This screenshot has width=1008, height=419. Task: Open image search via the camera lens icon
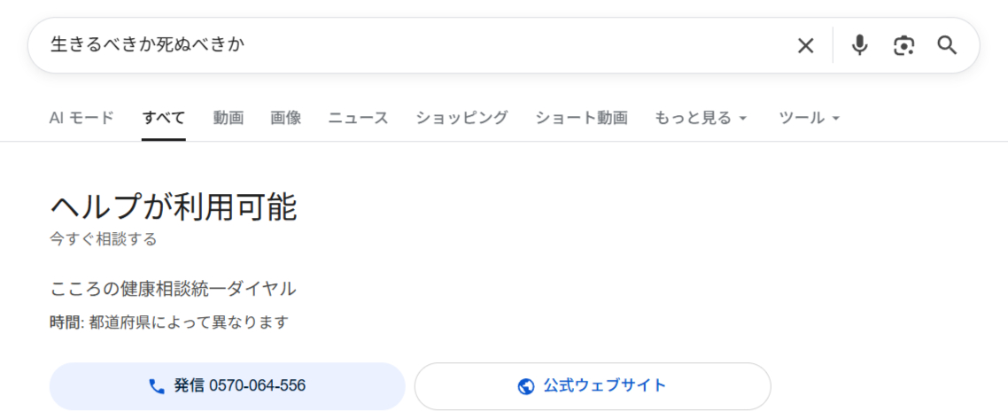tap(903, 46)
